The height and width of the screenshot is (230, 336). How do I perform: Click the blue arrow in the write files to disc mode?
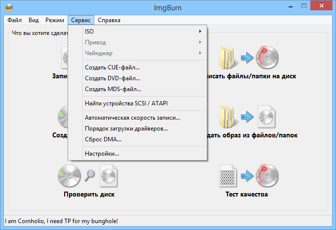click(247, 58)
